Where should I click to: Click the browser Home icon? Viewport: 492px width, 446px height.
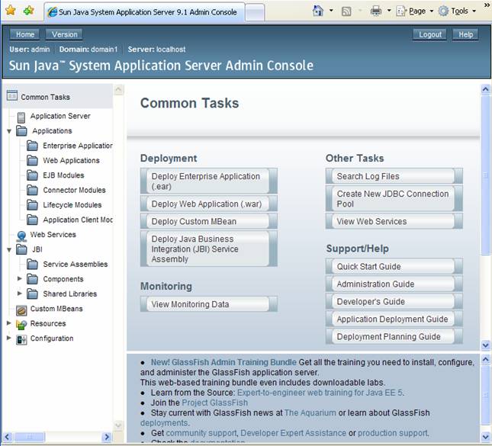click(318, 11)
